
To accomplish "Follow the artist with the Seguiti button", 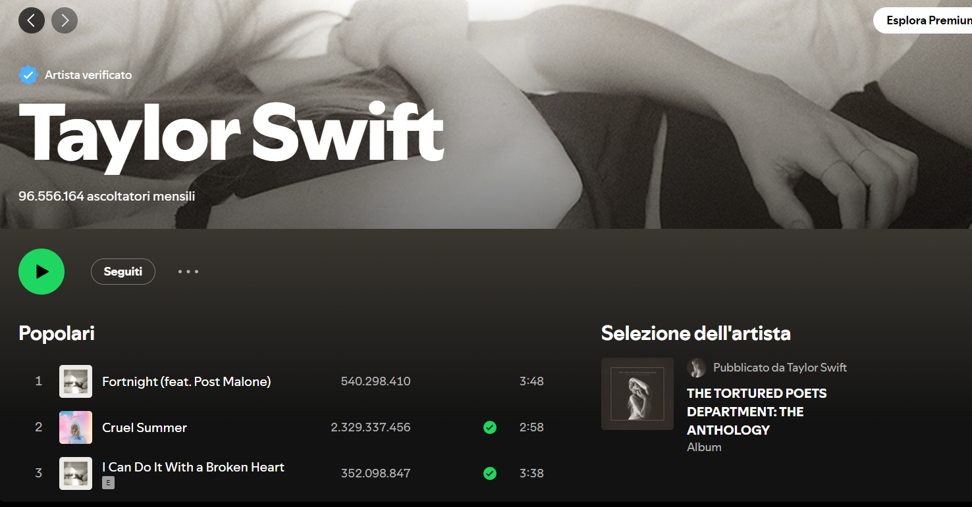I will (123, 272).
